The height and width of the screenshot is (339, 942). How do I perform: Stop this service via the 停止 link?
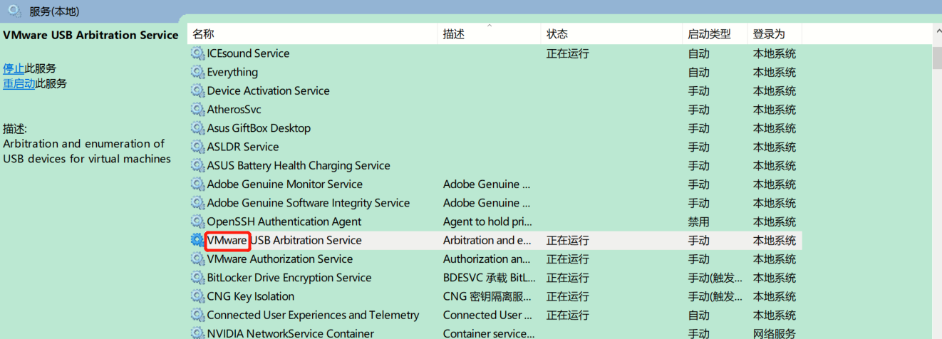[x=14, y=68]
